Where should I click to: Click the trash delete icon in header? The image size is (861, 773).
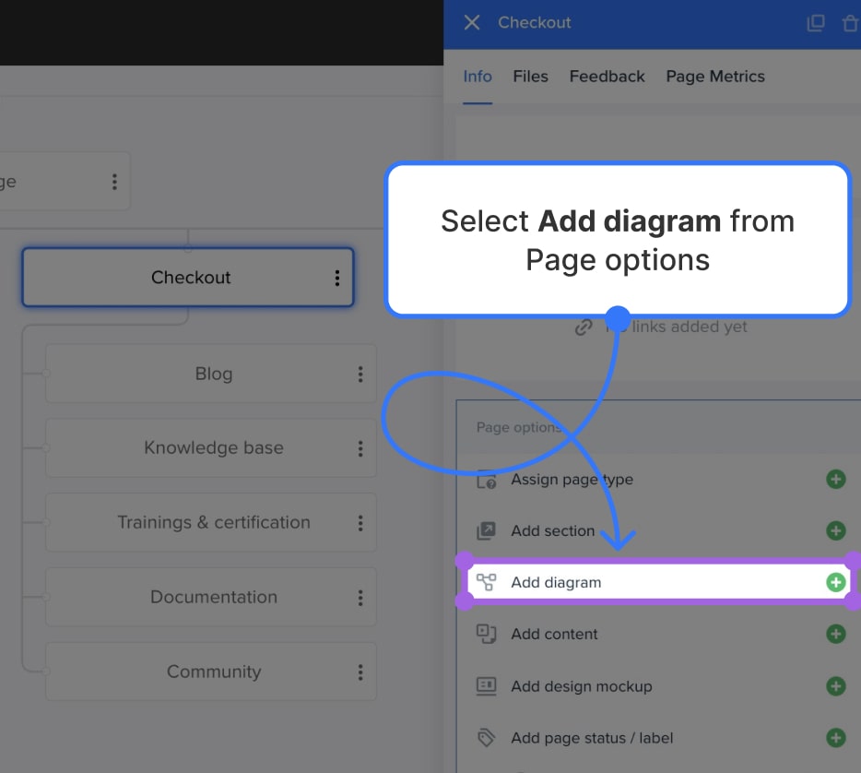[x=850, y=23]
